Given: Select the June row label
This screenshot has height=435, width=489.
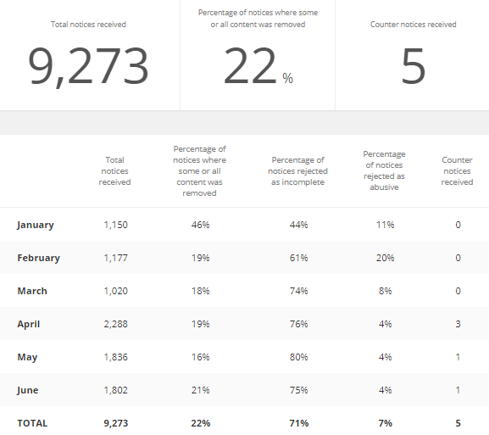Looking at the screenshot, I should pos(27,390).
